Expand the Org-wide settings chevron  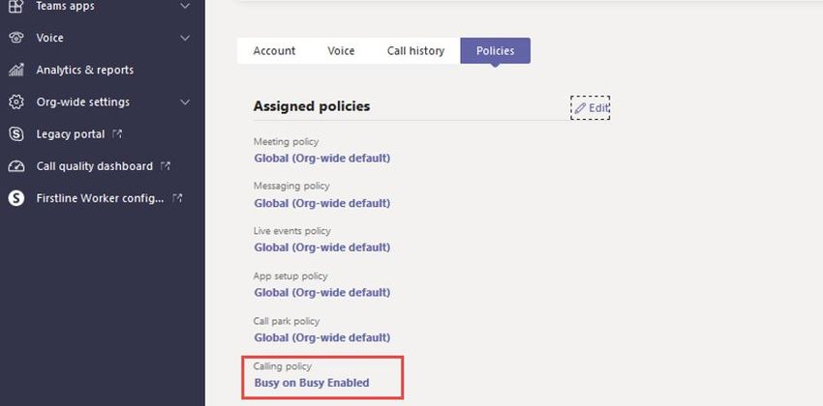(x=185, y=102)
